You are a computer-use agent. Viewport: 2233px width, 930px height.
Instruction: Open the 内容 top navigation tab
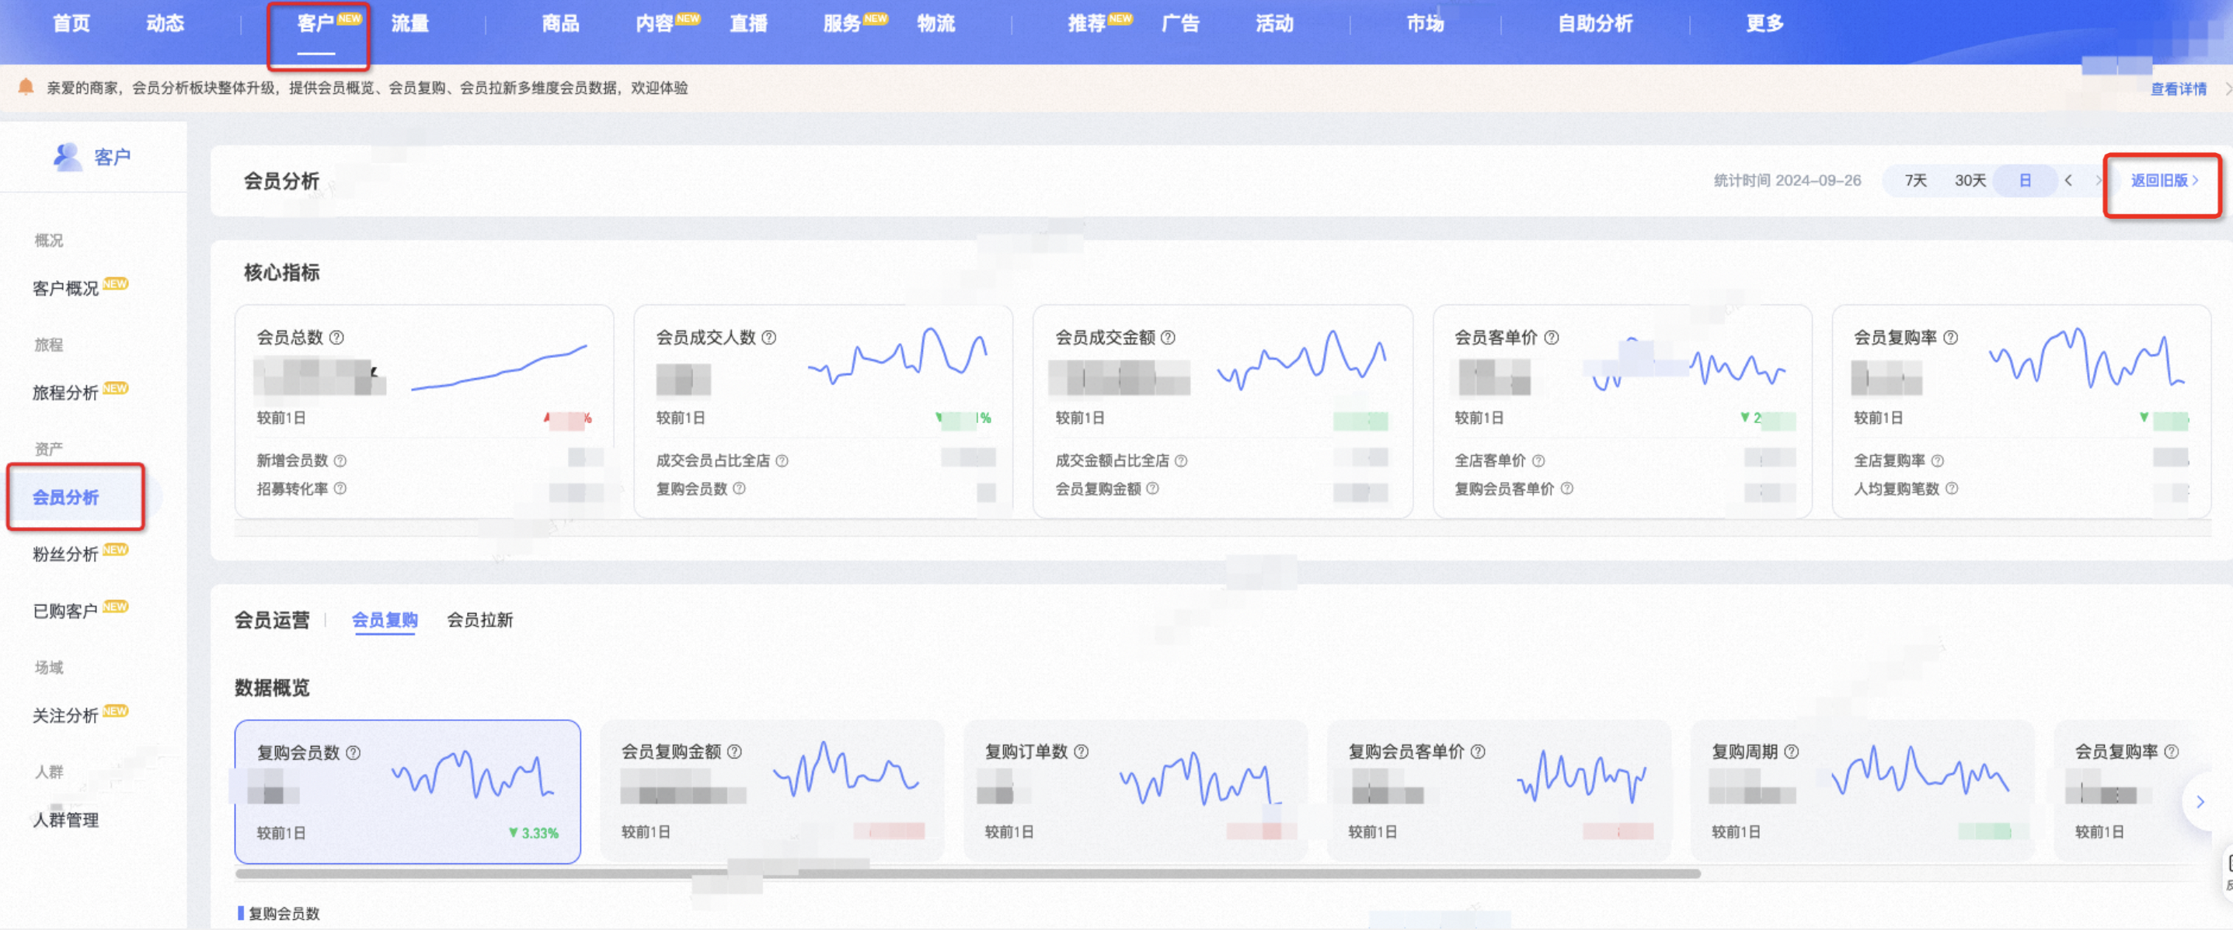pyautogui.click(x=654, y=23)
